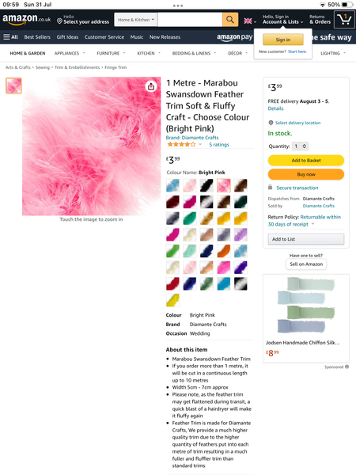The width and height of the screenshot is (356, 475).
Task: Click the yellow Sign in button
Action: click(282, 40)
